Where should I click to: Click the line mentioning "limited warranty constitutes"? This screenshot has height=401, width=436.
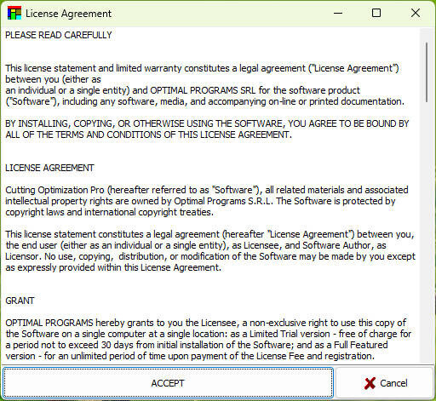(x=202, y=68)
